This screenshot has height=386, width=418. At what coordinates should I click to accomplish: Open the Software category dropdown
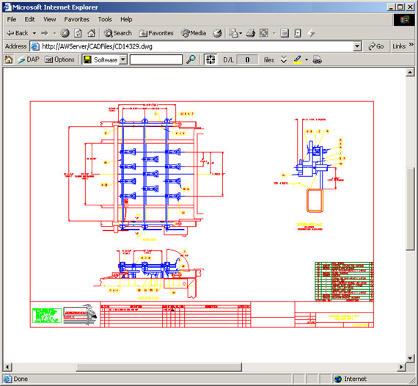[123, 59]
